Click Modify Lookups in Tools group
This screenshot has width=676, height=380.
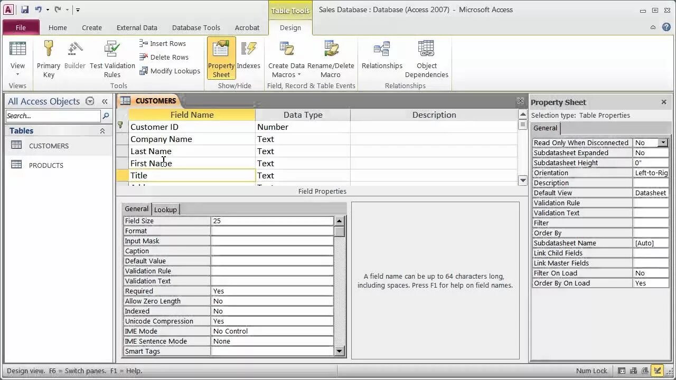tap(170, 71)
